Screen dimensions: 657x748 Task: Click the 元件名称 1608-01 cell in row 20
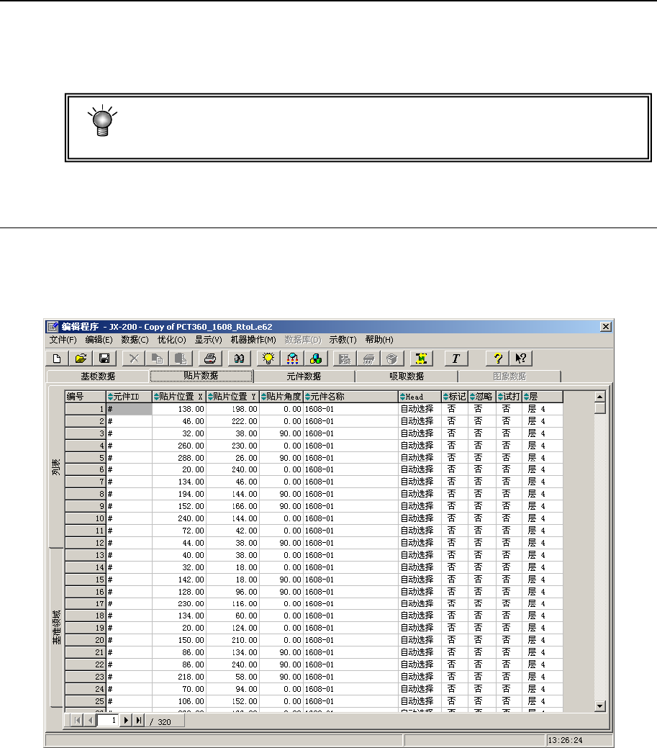350,640
